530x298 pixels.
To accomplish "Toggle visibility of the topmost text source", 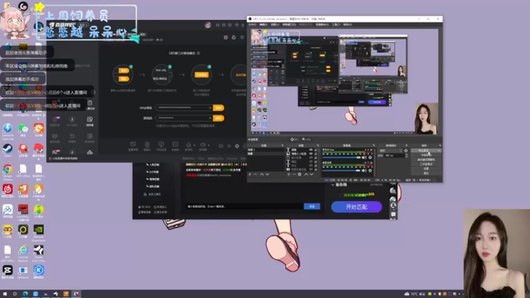I will click(311, 150).
